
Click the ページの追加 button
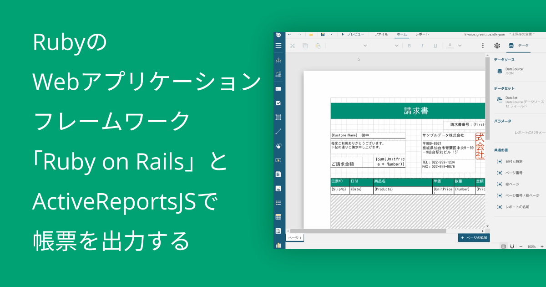click(474, 238)
